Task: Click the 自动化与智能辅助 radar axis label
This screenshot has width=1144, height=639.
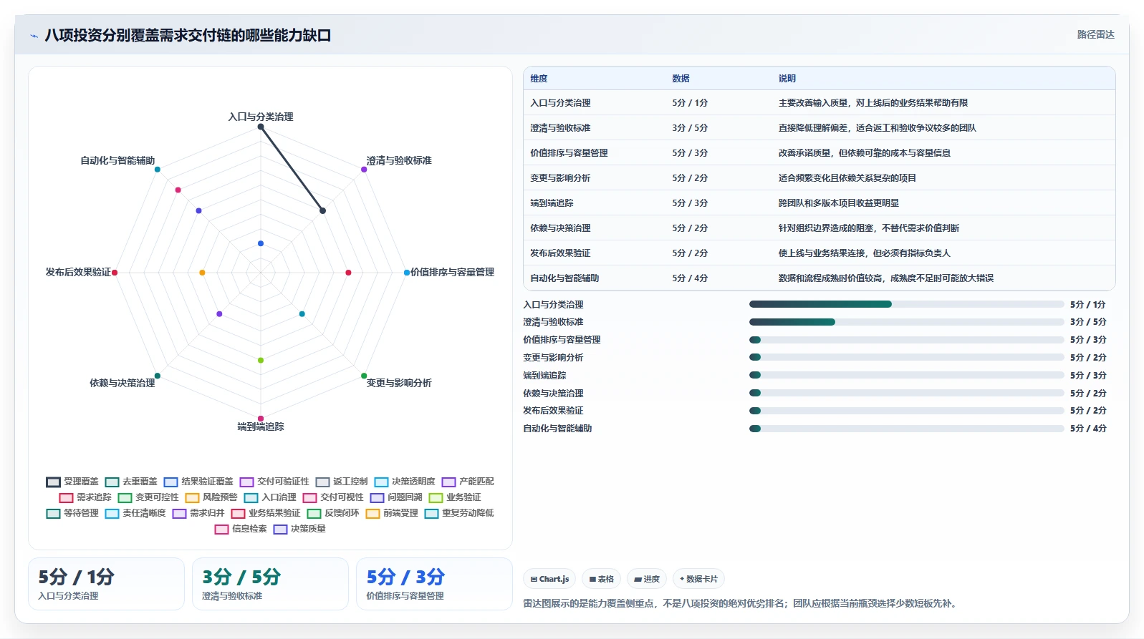Action: click(x=117, y=160)
